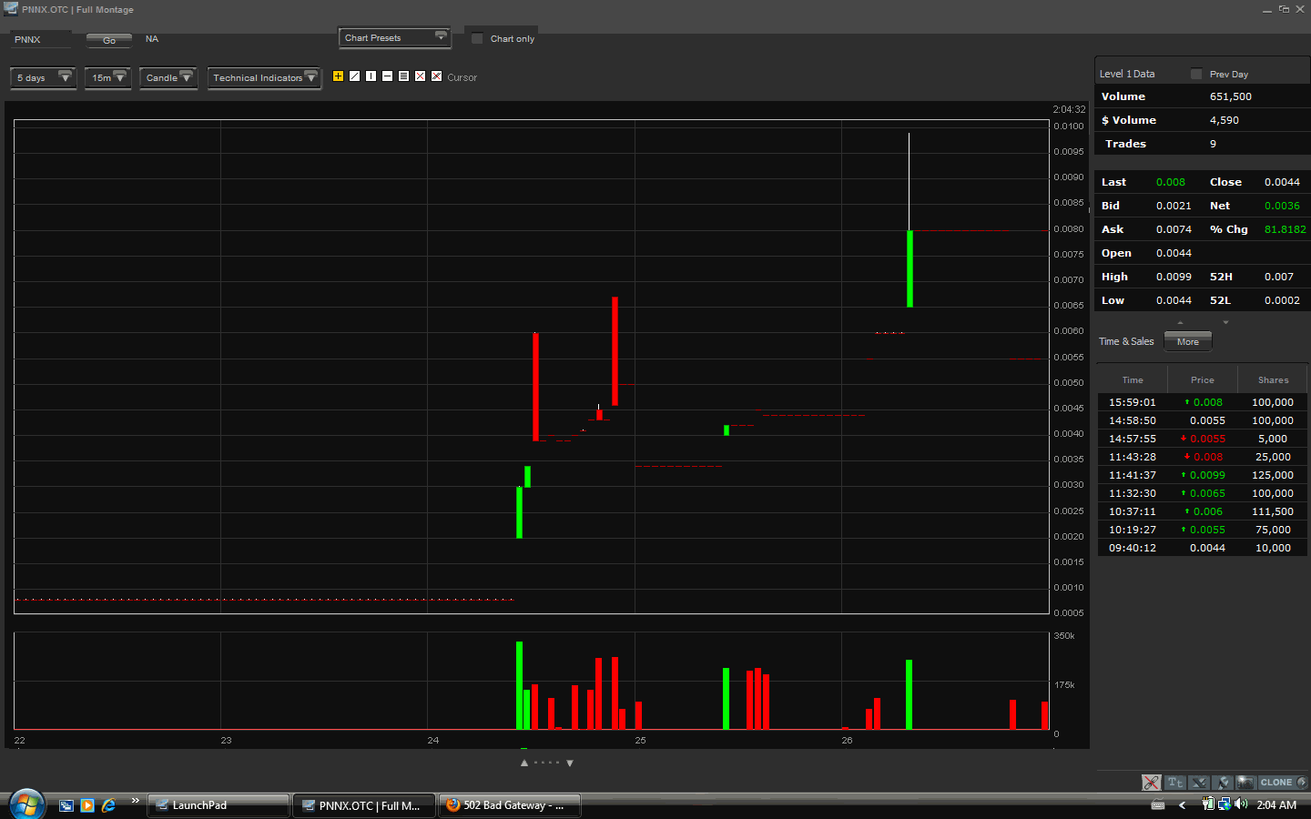Switch to LaunchPad taskbar window
Image resolution: width=1311 pixels, height=819 pixels.
pos(218,805)
